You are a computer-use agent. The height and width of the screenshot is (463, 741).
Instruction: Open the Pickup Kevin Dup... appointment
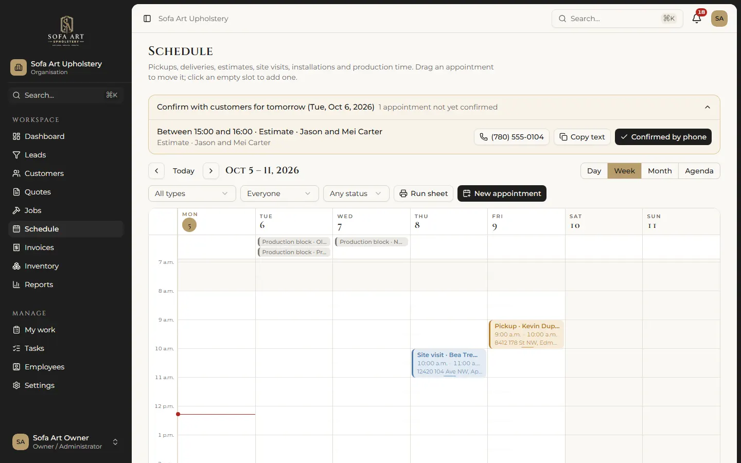pyautogui.click(x=526, y=334)
